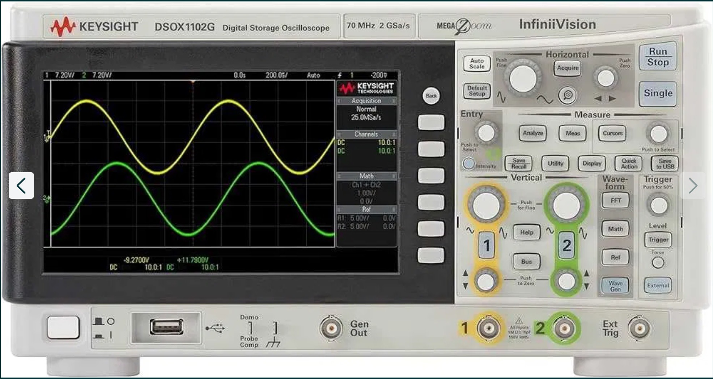The height and width of the screenshot is (379, 713).
Task: Click the Demo probe terminal
Action: 250,328
